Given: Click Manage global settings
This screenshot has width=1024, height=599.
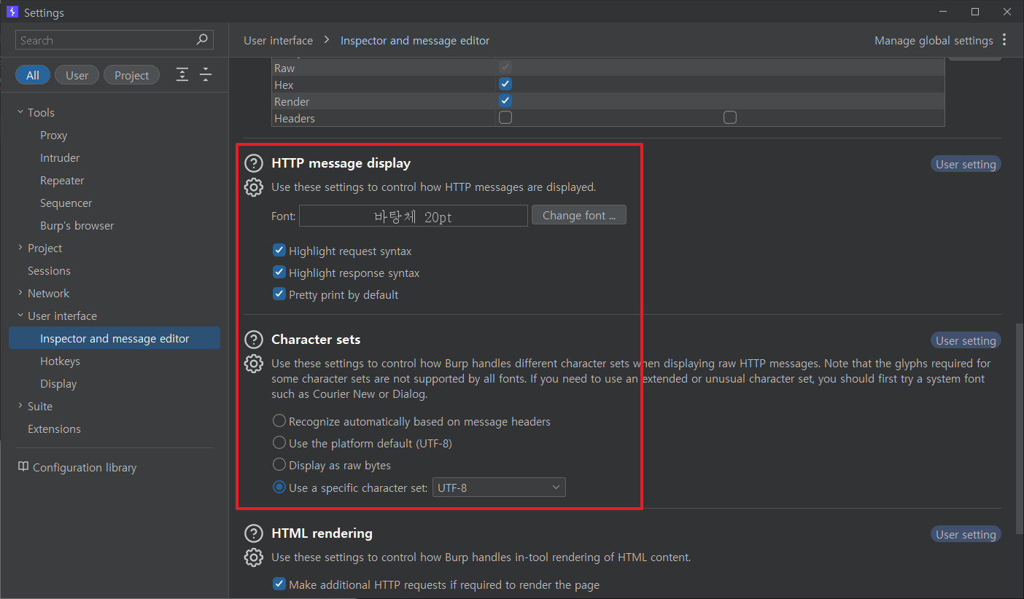Looking at the screenshot, I should point(934,40).
